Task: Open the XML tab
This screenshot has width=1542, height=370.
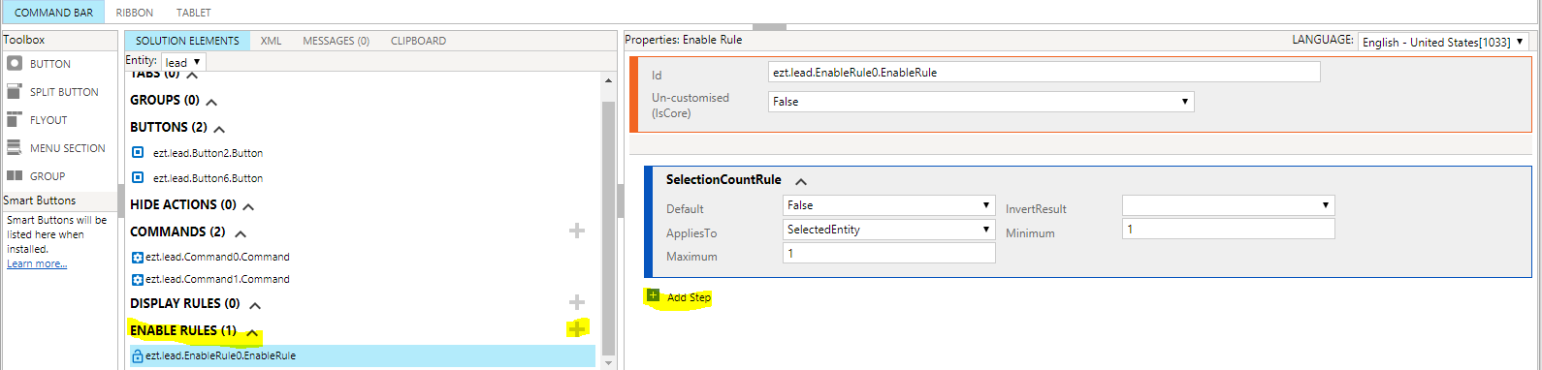Action: [x=272, y=41]
